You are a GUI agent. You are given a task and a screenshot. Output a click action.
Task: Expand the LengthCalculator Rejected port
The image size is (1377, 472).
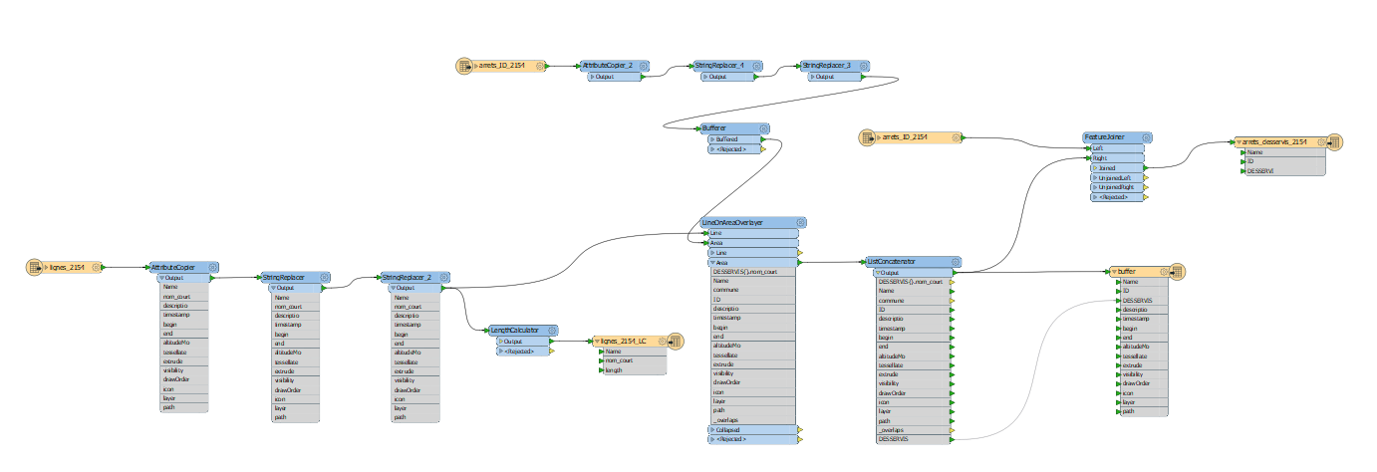(499, 351)
